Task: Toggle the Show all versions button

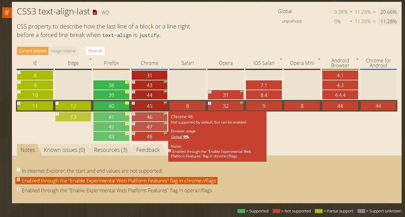Action: click(95, 51)
